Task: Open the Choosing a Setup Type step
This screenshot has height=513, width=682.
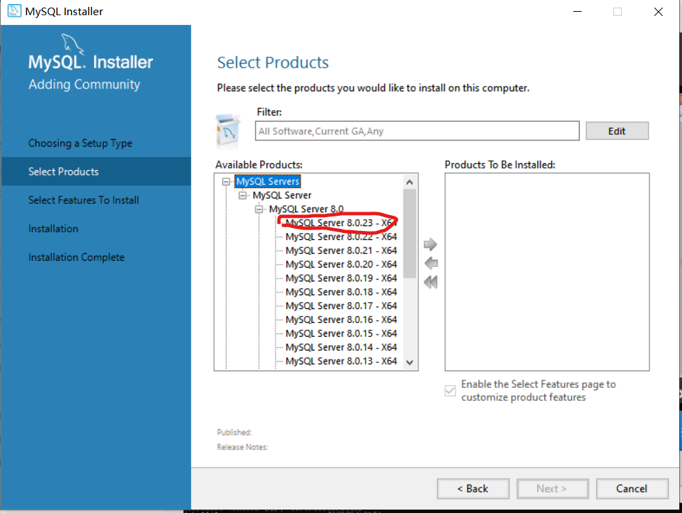Action: tap(80, 143)
